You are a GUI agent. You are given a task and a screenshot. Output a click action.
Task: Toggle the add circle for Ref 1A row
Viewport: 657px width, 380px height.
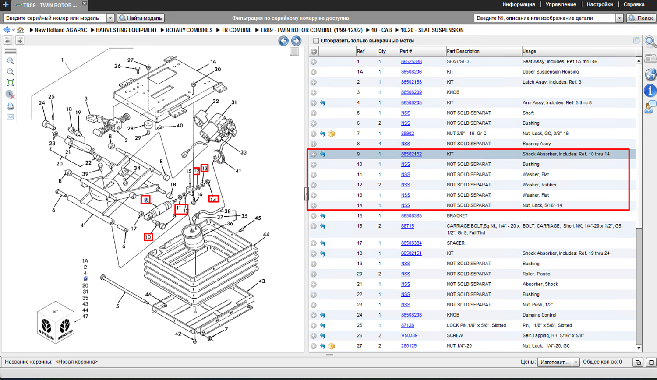click(x=314, y=72)
